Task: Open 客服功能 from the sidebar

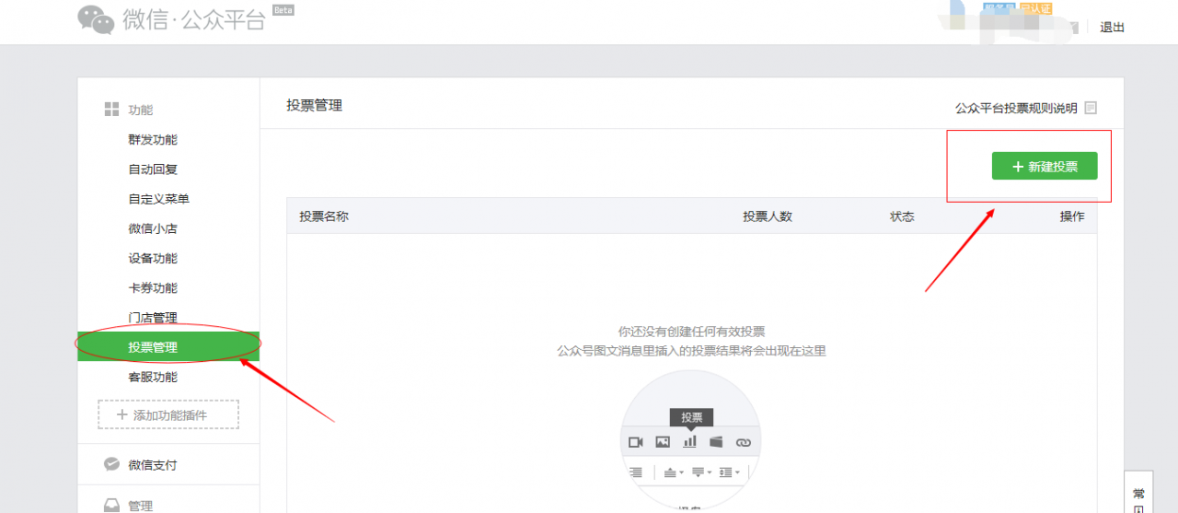Action: pos(153,377)
